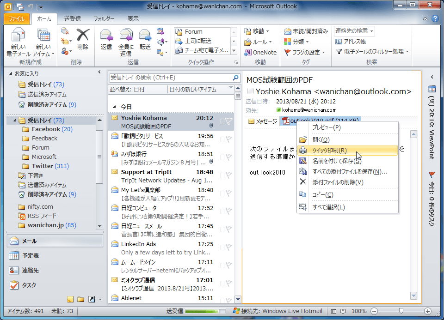Toggle flag on Yoshie Kohama message
The image size is (444, 320).
click(229, 121)
